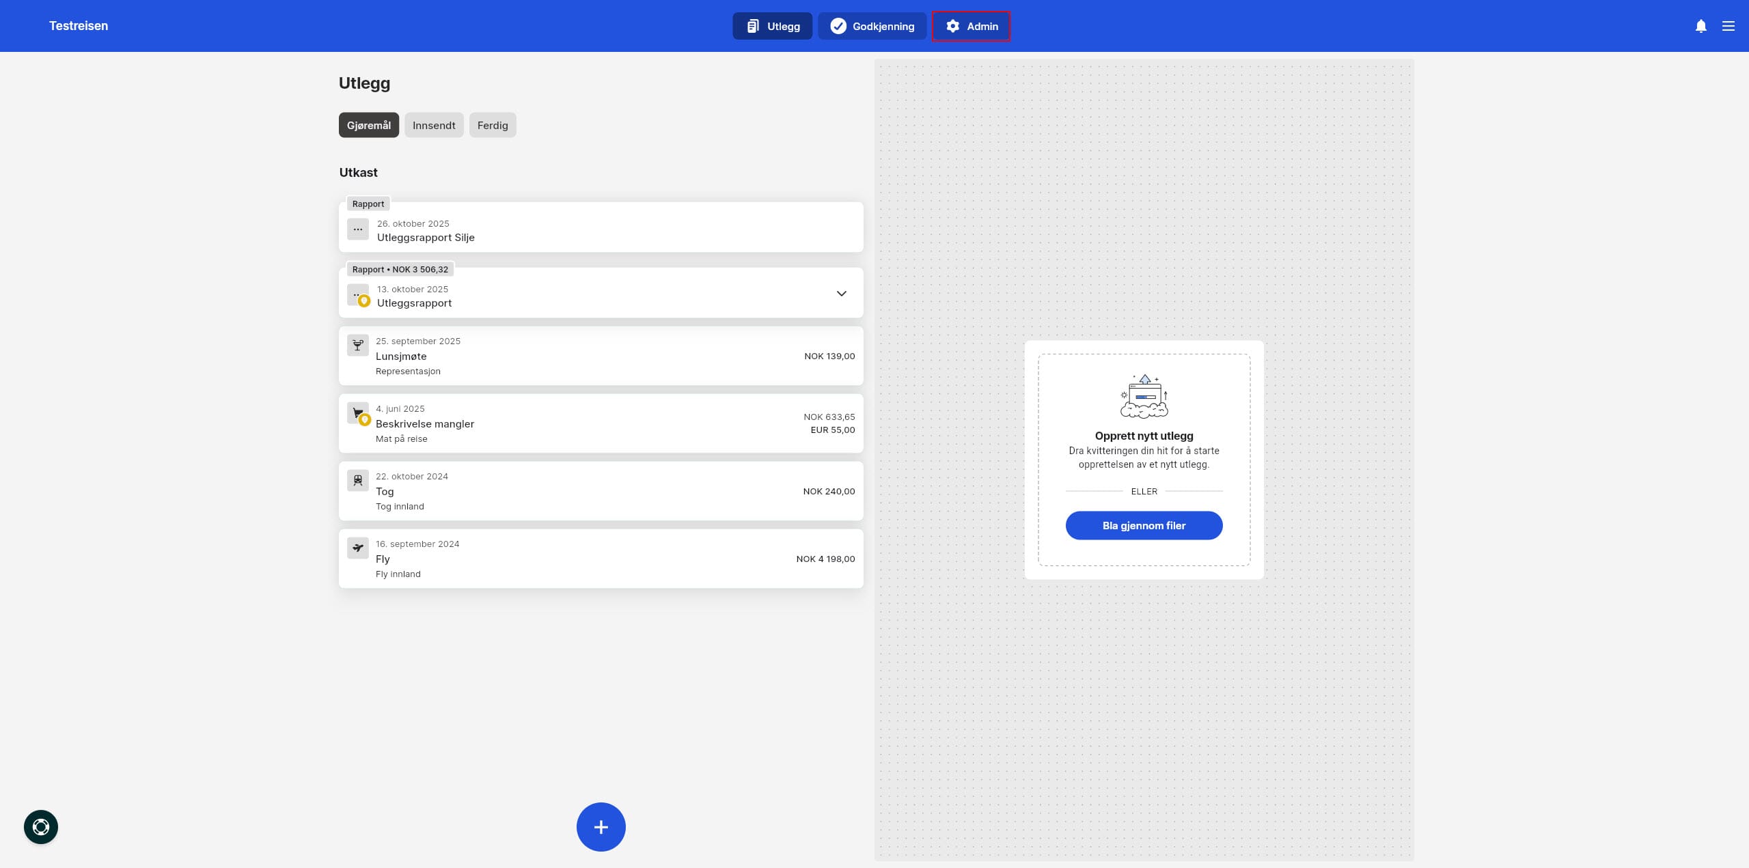Click the Testreisen logo link
The width and height of the screenshot is (1749, 868).
click(79, 26)
